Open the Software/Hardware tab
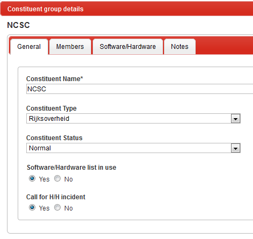 coord(128,47)
